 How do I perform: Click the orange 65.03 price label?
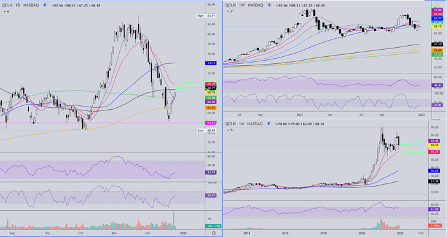coord(211,108)
